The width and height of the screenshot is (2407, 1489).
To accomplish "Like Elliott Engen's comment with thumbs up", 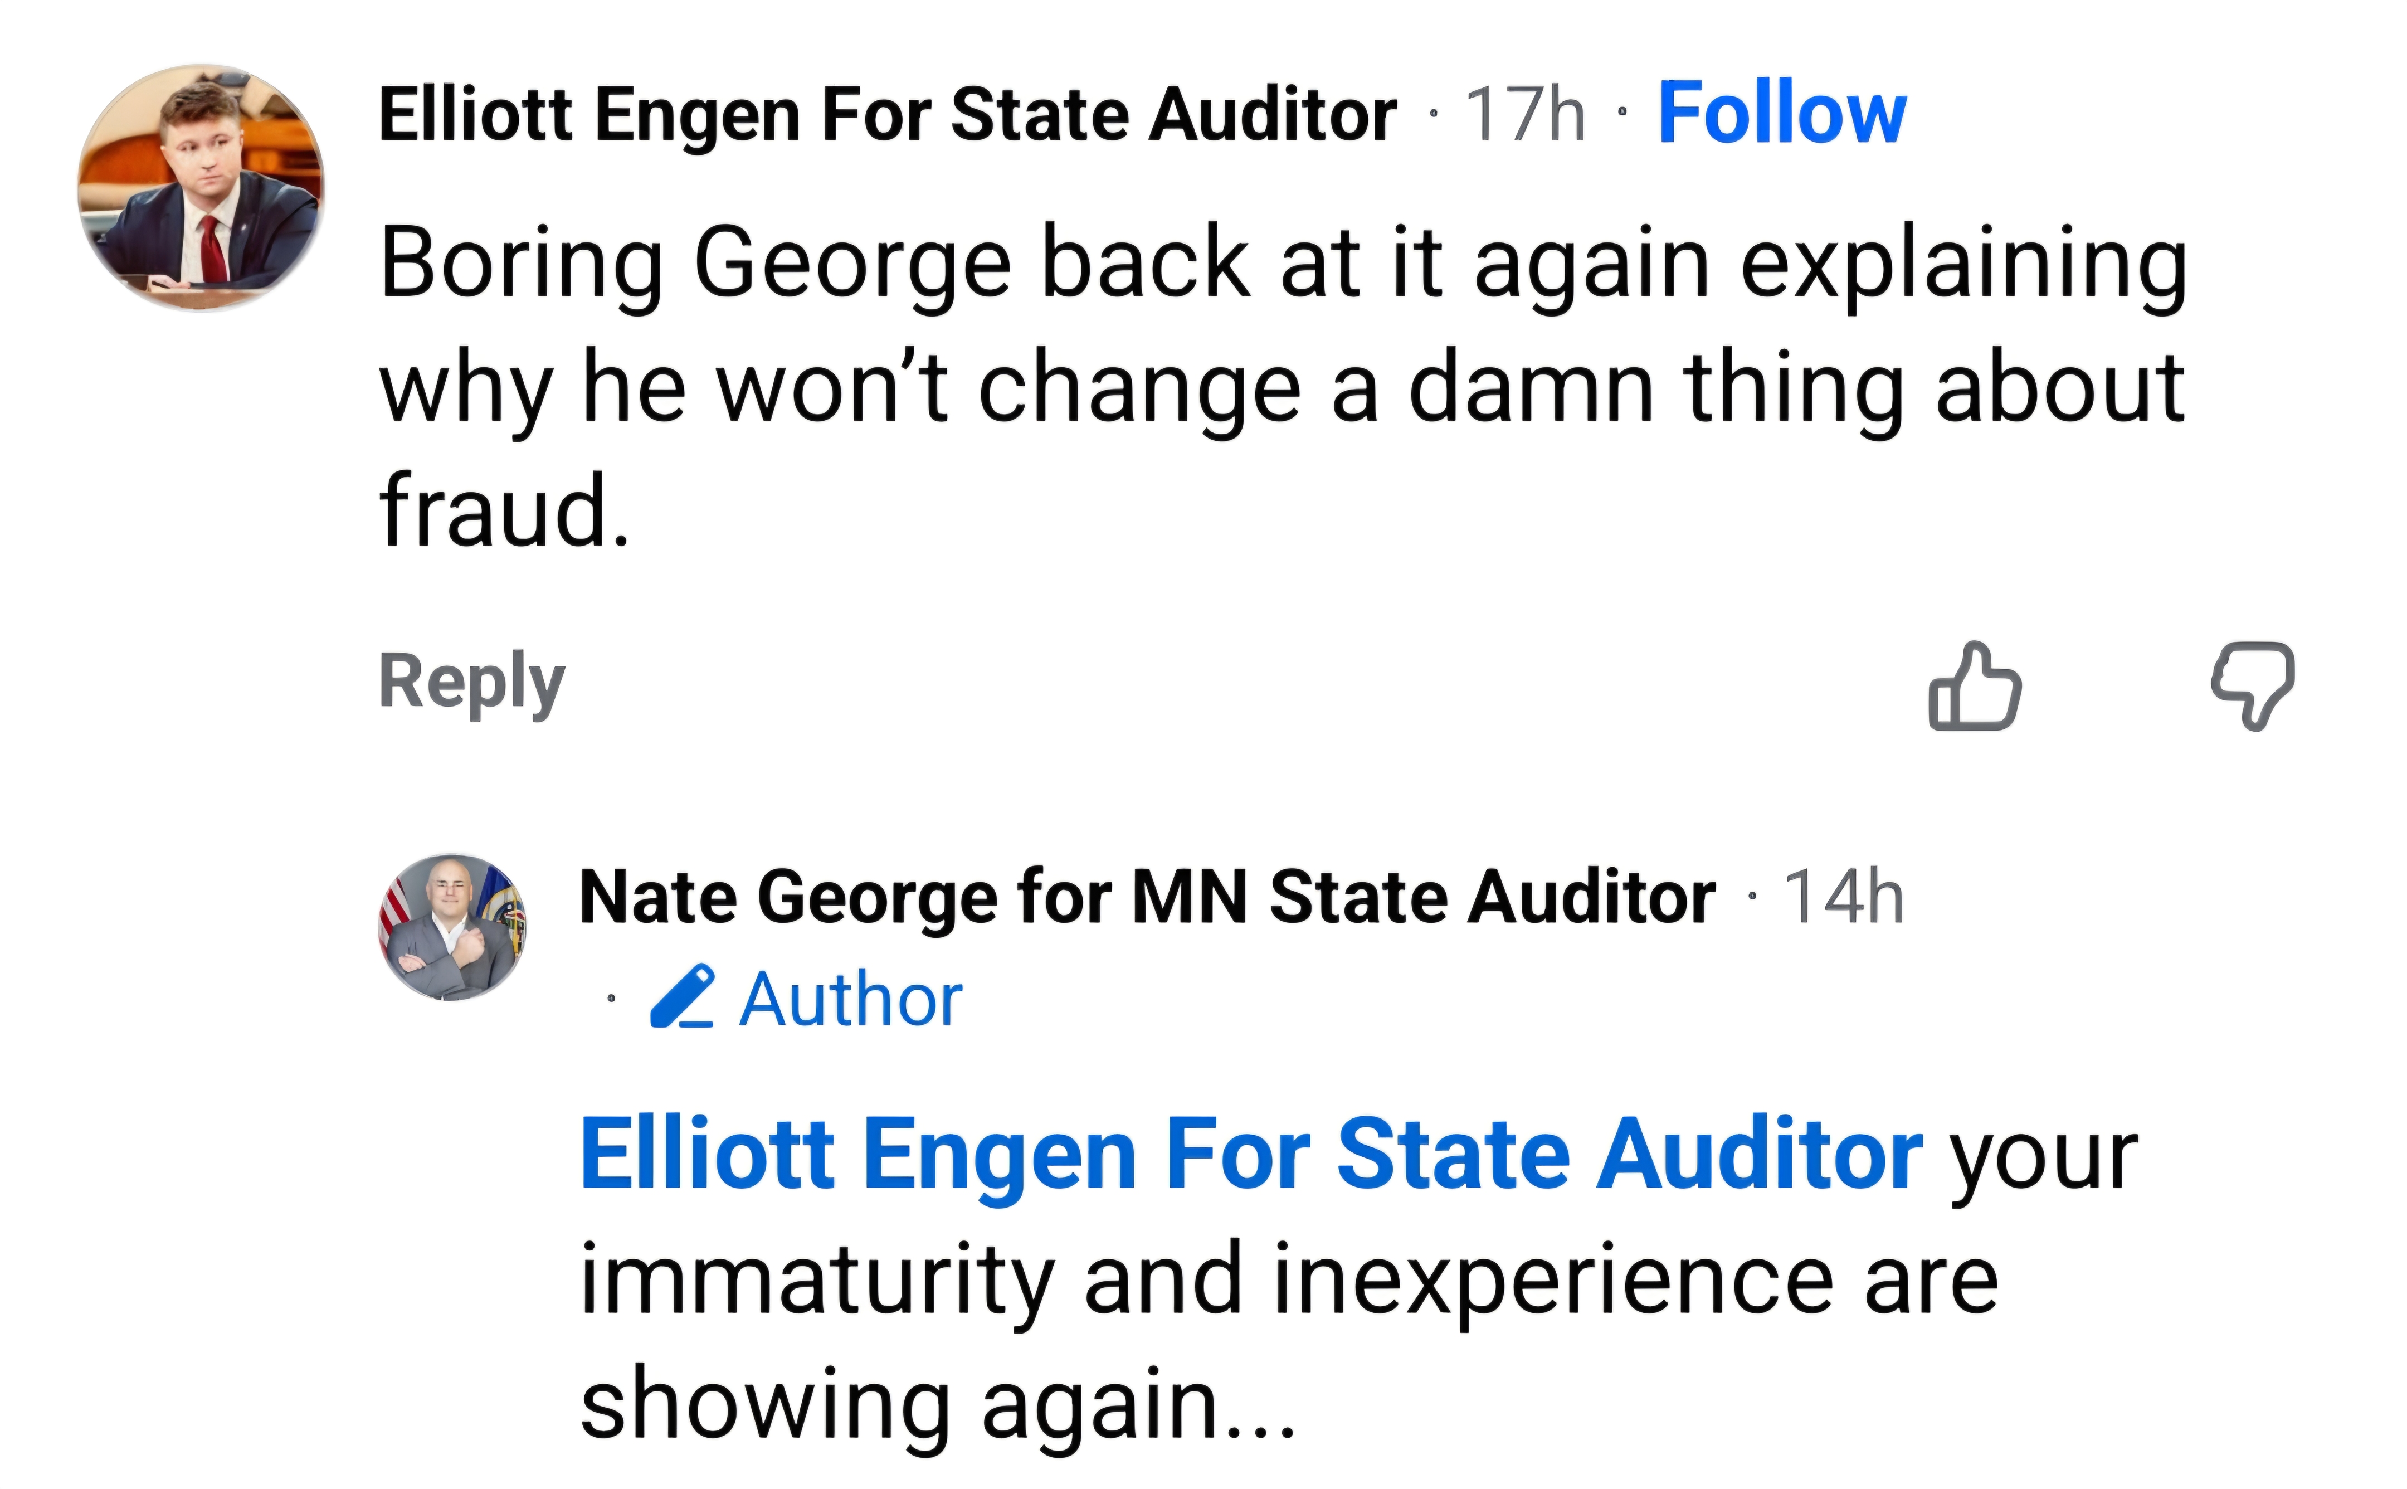I will point(1974,687).
